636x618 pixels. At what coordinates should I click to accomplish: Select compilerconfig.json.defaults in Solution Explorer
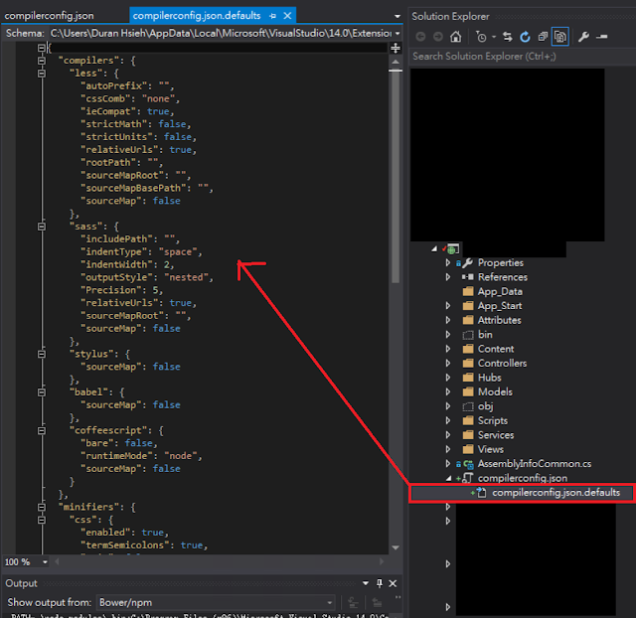[556, 493]
